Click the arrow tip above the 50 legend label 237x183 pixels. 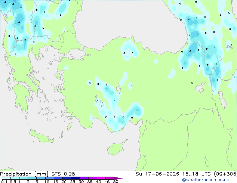click(x=118, y=178)
